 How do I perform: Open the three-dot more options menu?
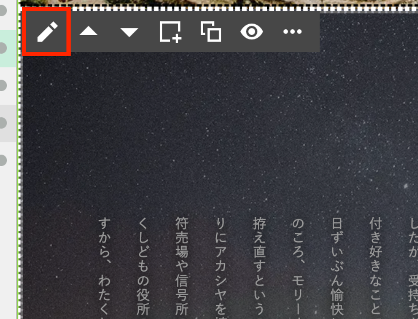[x=292, y=32]
